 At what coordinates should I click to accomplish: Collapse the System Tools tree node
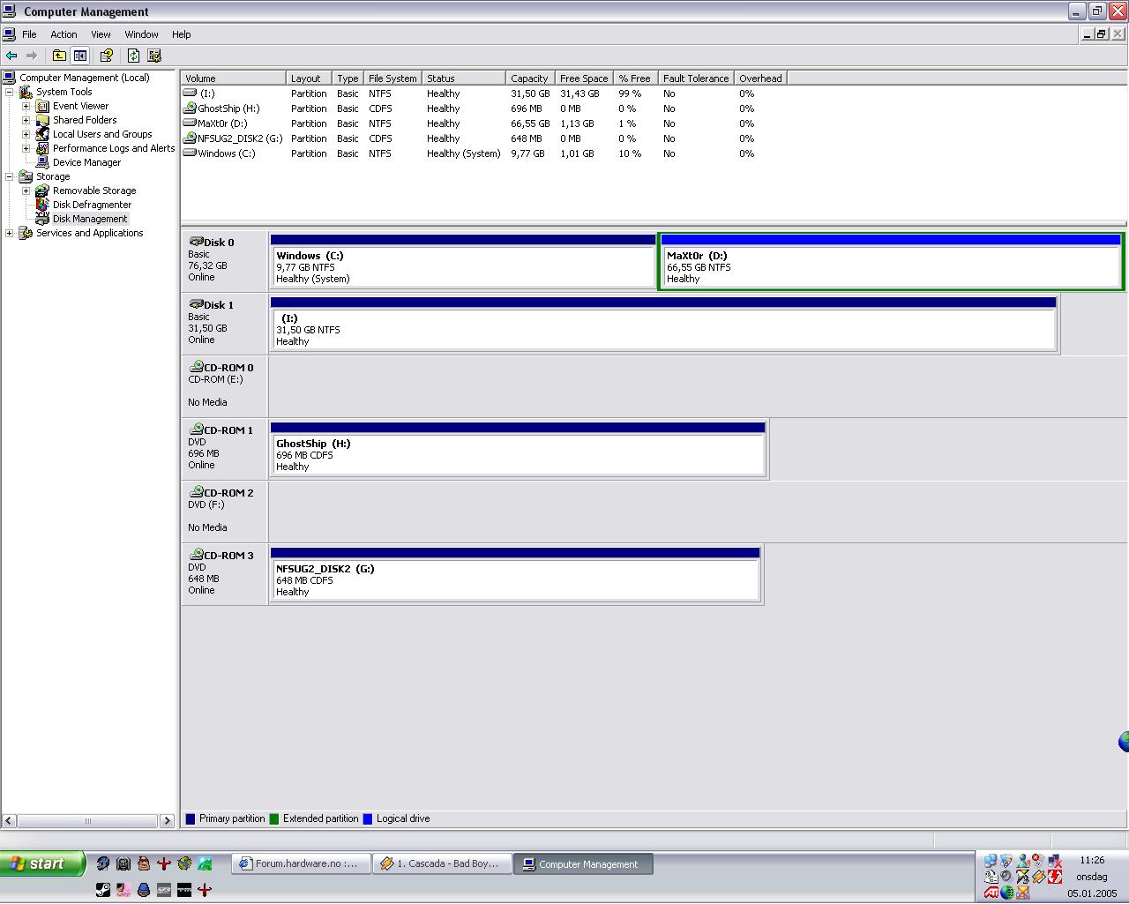coord(10,92)
